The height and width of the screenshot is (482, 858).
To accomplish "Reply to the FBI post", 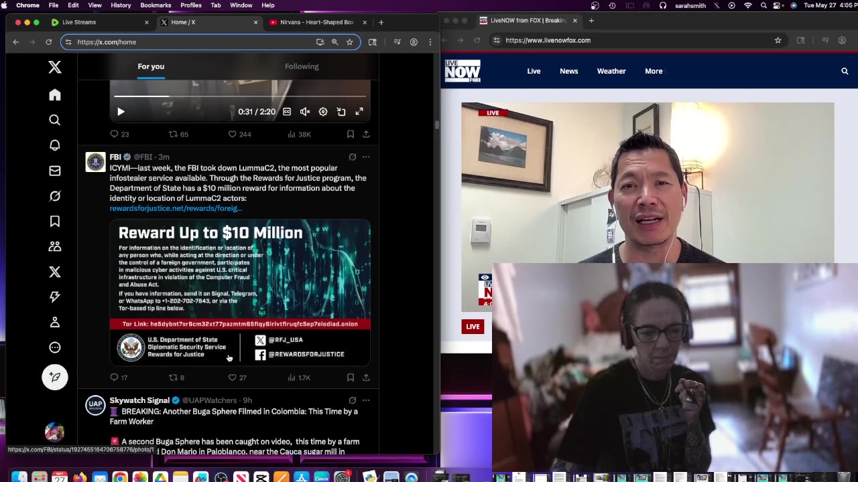I will pos(119,378).
